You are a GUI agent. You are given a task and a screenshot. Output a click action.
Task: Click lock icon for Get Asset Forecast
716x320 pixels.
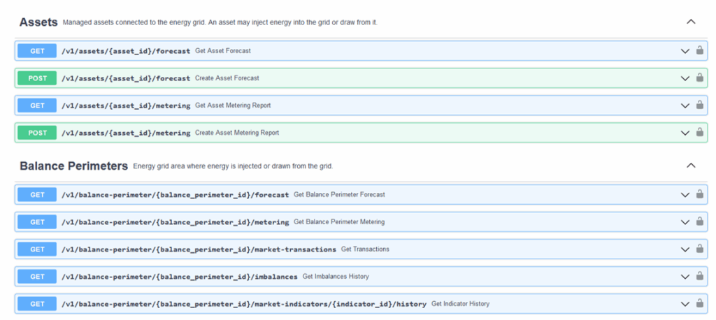pos(699,50)
